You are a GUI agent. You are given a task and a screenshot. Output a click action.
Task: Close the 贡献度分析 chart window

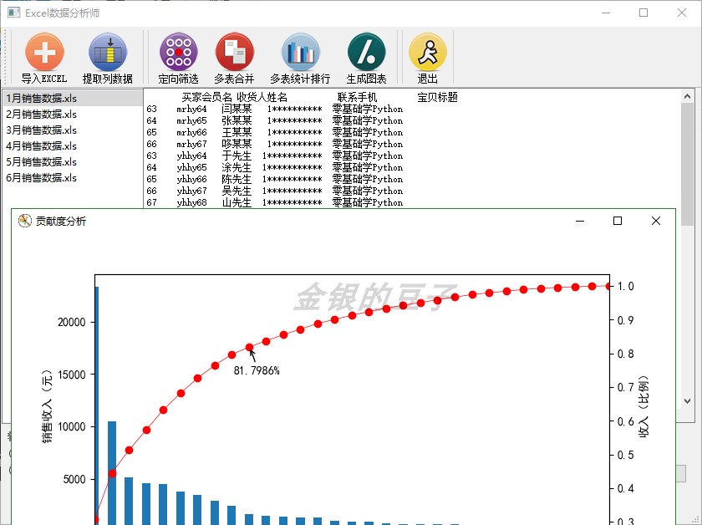[656, 221]
